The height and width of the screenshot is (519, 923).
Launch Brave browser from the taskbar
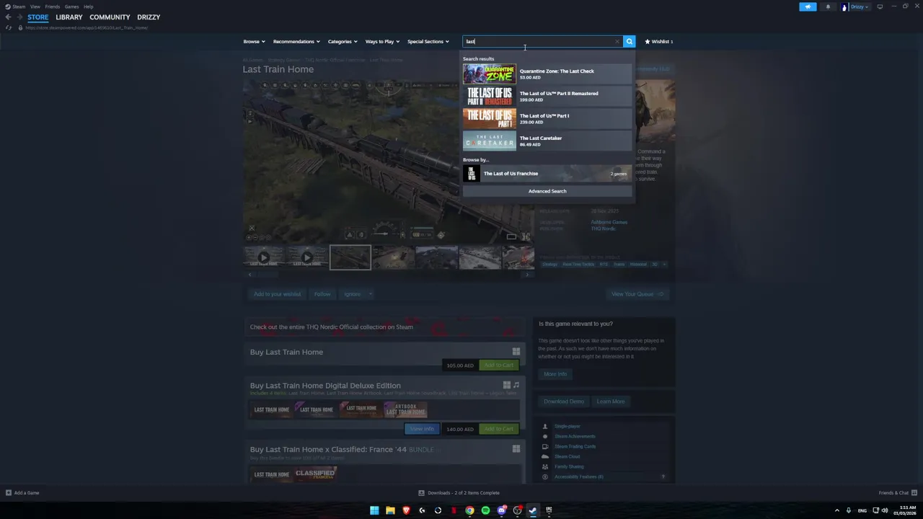tap(406, 510)
